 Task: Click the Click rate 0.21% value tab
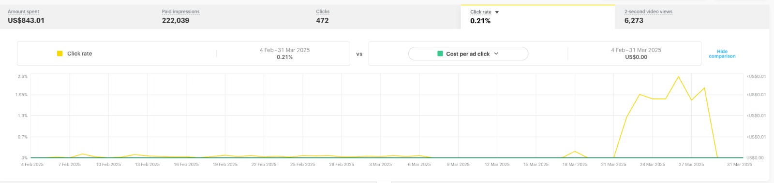point(537,17)
